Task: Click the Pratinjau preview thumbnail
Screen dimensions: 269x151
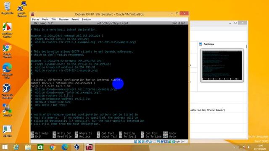Action: coord(222,65)
